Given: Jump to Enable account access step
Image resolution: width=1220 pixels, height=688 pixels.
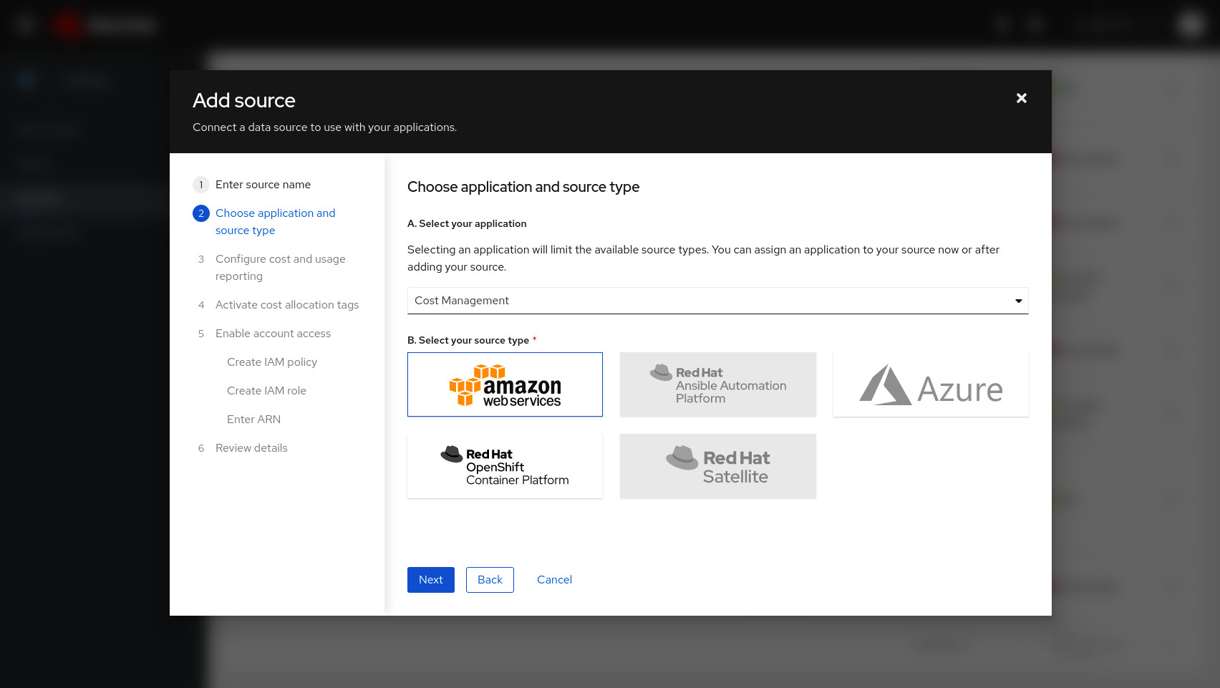Looking at the screenshot, I should coord(273,334).
